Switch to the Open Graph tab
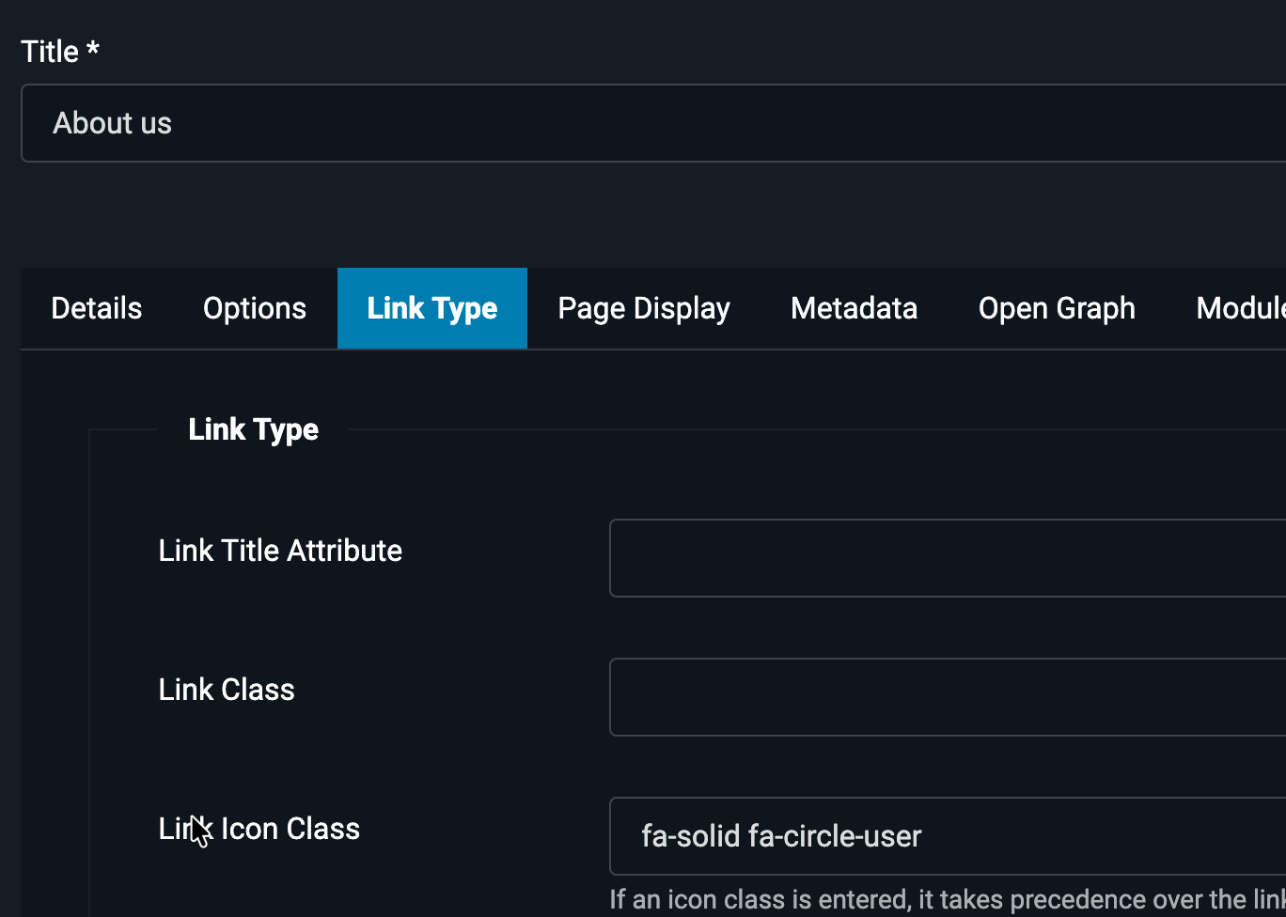This screenshot has height=917, width=1286. coord(1057,308)
